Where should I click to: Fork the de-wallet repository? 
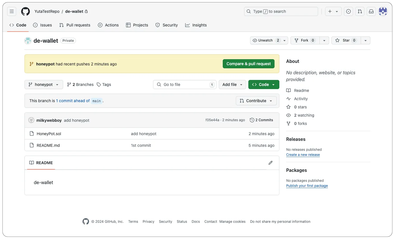pos(305,40)
